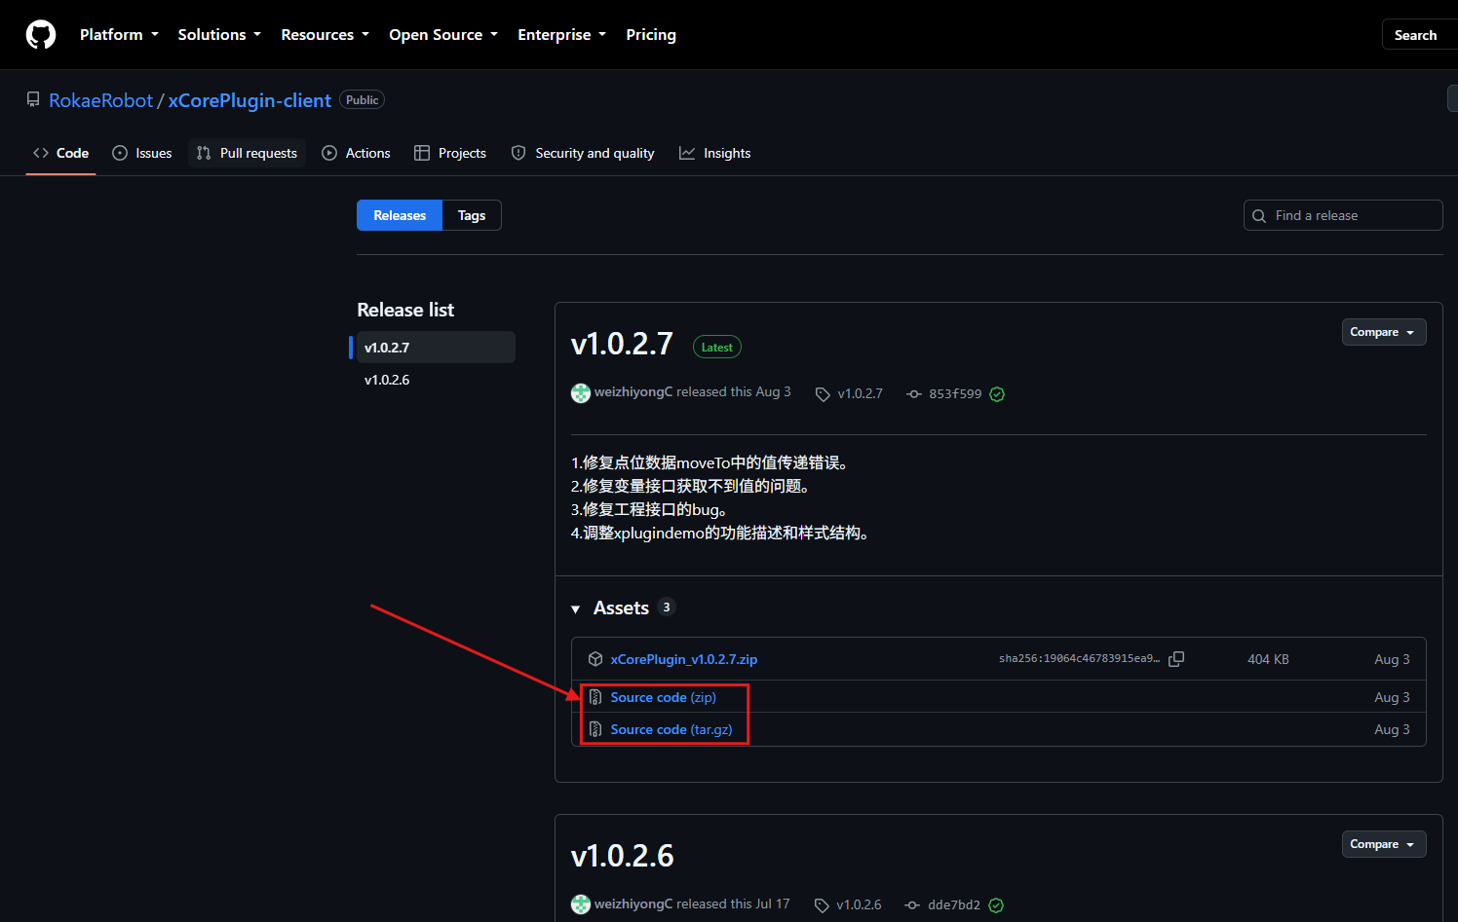The height and width of the screenshot is (922, 1458).
Task: Open the Actions tab
Action: click(356, 153)
